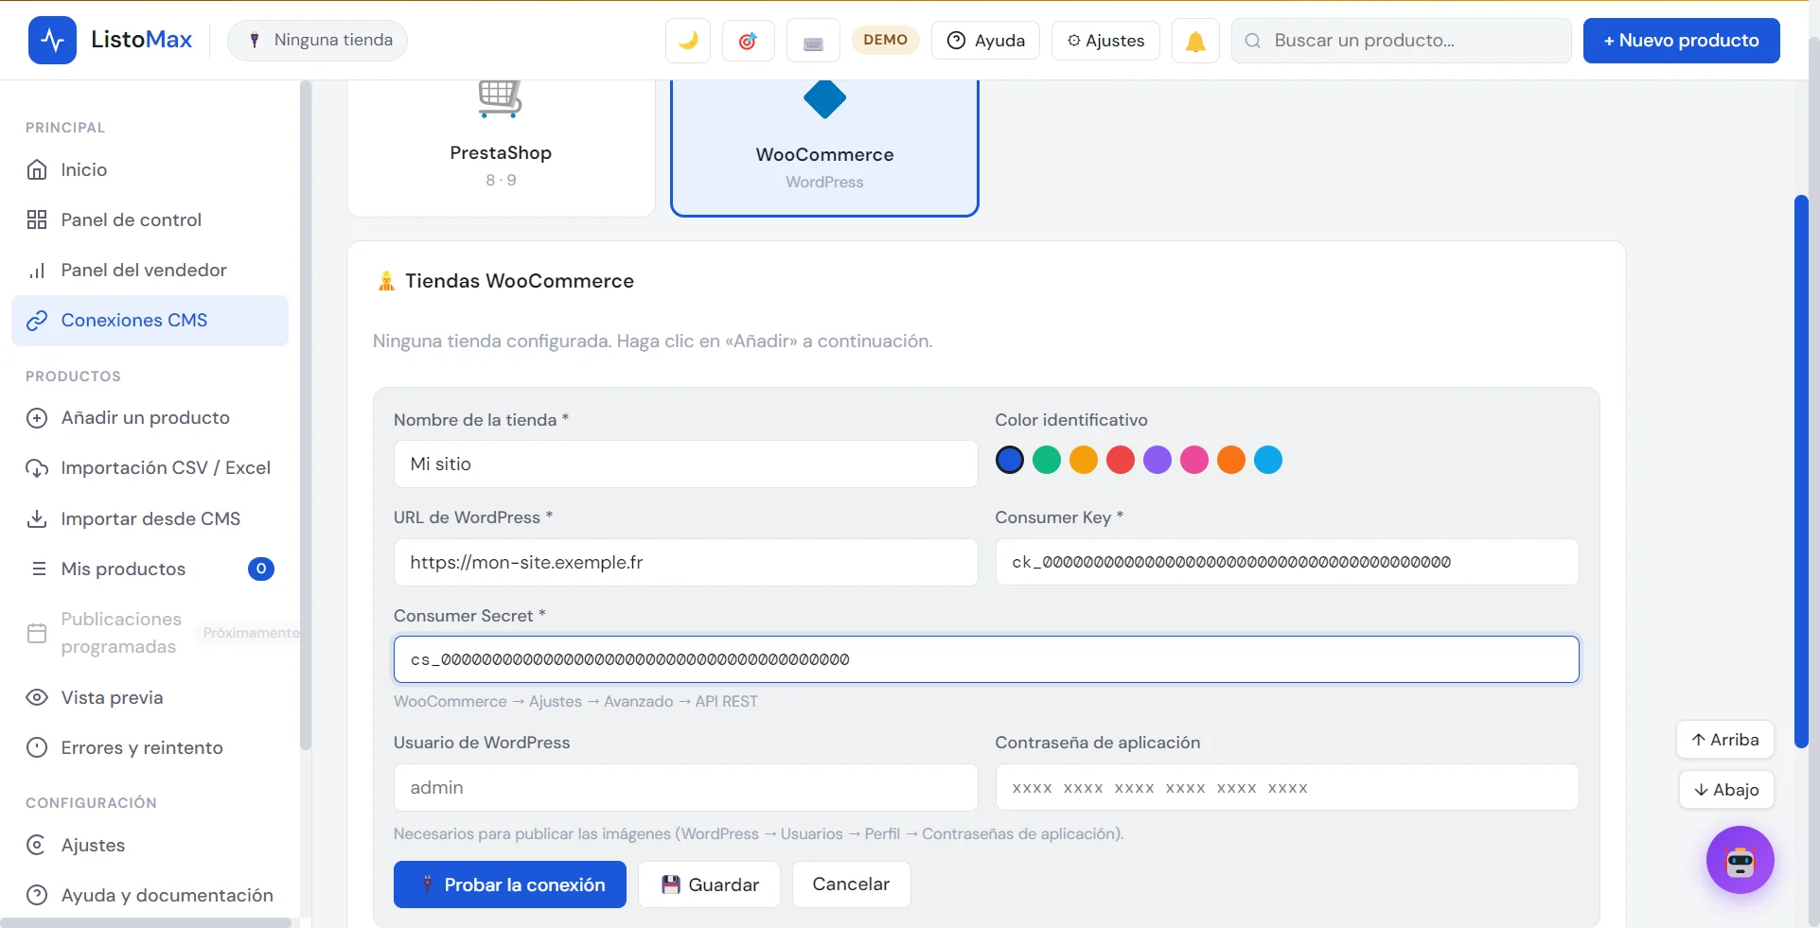Go to Inicio in sidebar

150,169
